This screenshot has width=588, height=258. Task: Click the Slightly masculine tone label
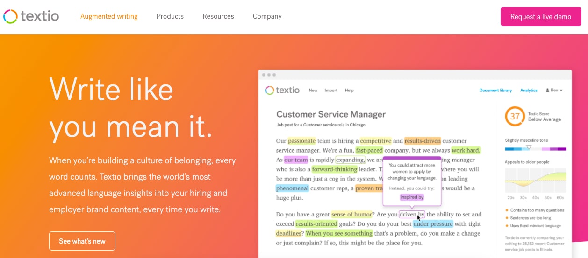click(526, 140)
